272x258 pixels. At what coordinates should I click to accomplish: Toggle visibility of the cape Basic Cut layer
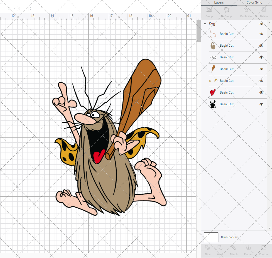click(261, 81)
